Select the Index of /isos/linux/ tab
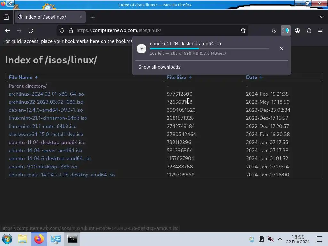Screen dimensions: 328x246 coord(50,17)
